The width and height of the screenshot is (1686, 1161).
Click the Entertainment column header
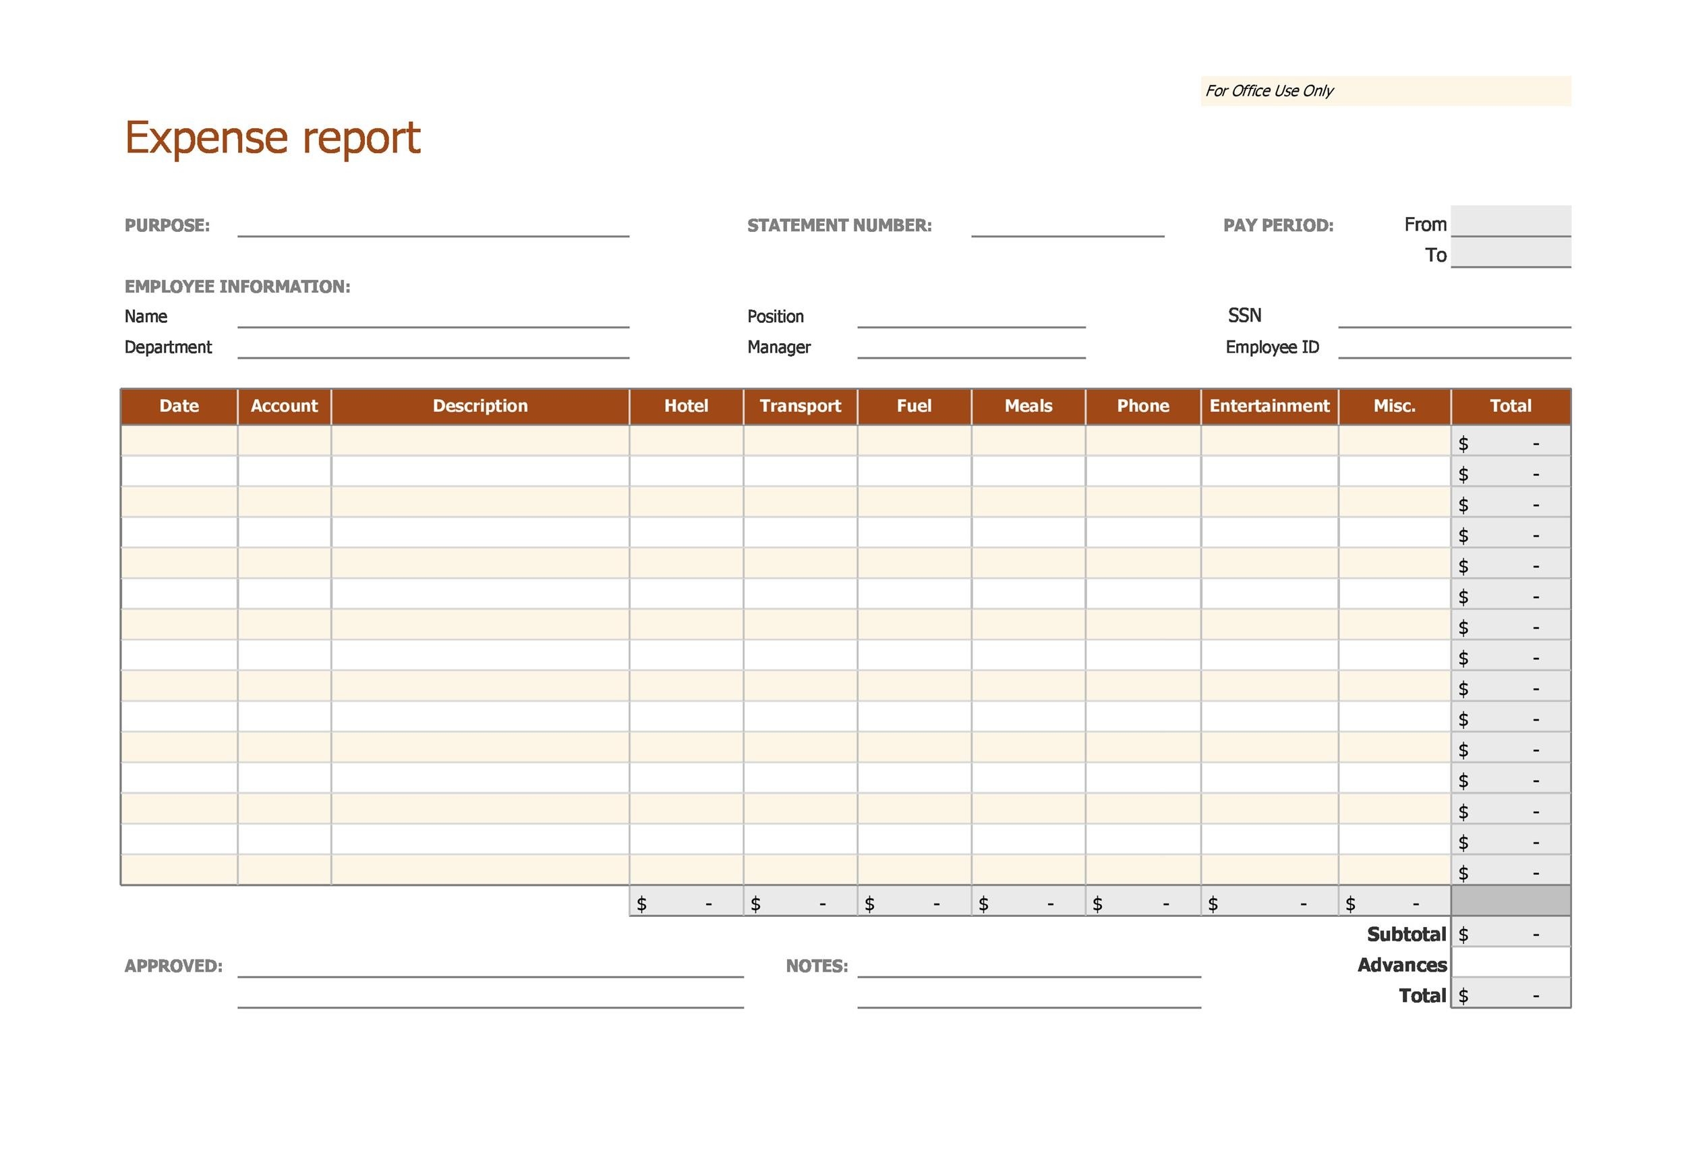pos(1270,406)
